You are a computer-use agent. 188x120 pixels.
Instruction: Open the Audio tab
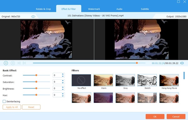tap(119, 9)
